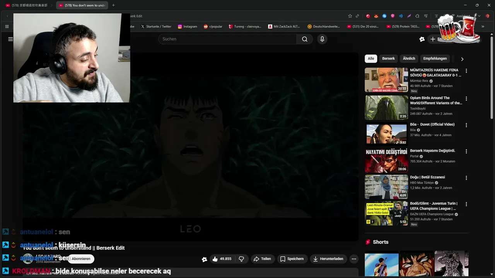The height and width of the screenshot is (278, 495).
Task: Select the Alle filter chip
Action: [x=371, y=59]
